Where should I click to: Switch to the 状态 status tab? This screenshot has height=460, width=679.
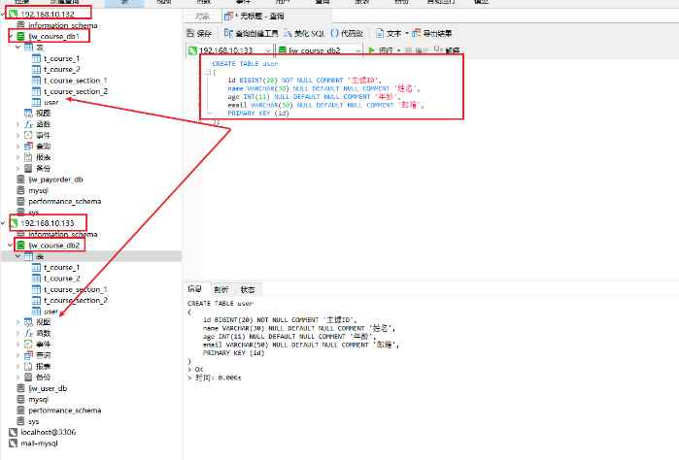[248, 289]
